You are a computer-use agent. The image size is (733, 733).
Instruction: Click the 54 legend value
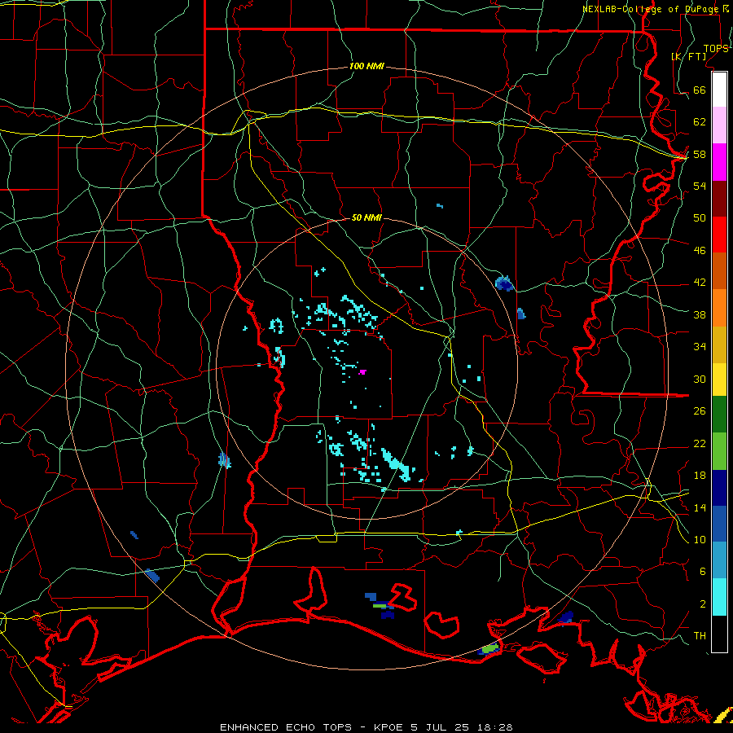pyautogui.click(x=700, y=186)
